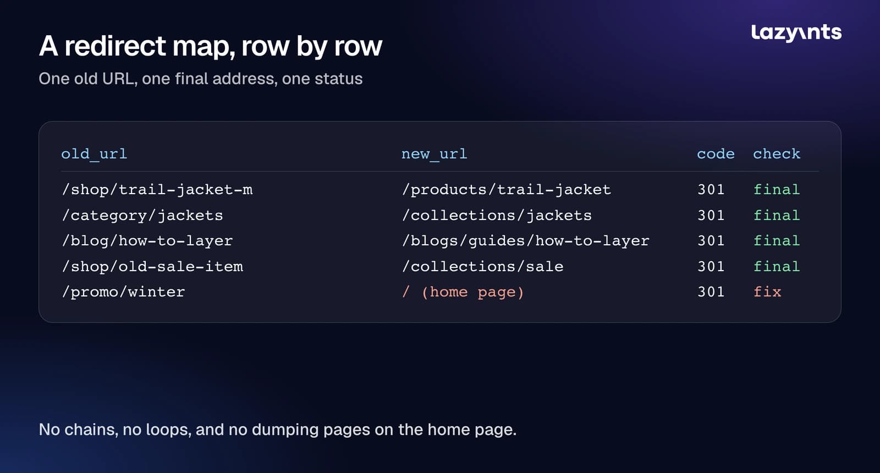The width and height of the screenshot is (880, 473).
Task: Click the check column header
Action: pos(777,154)
